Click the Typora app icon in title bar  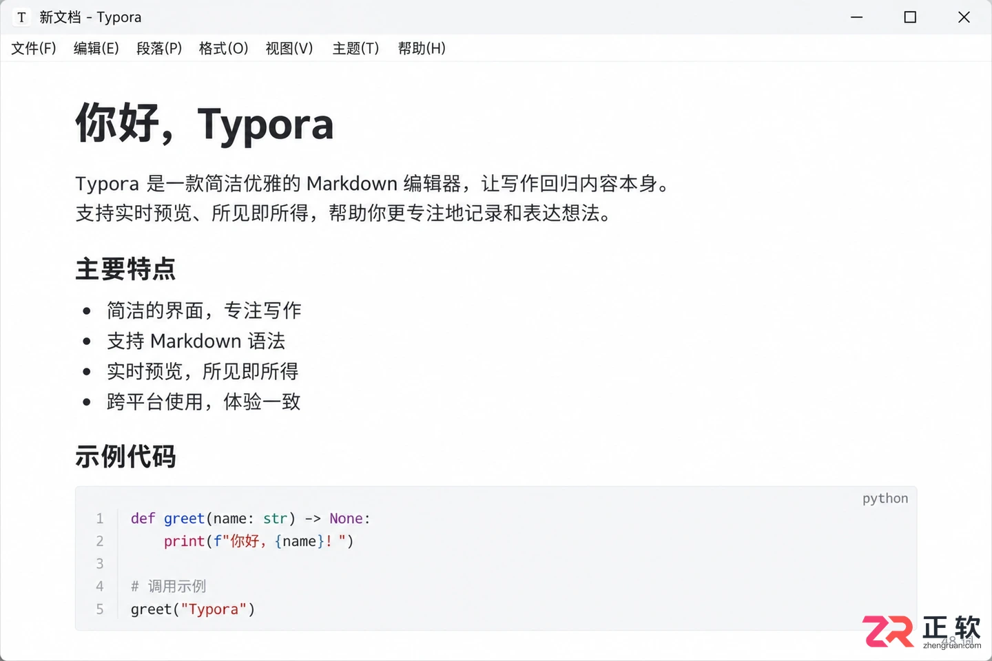coord(21,17)
